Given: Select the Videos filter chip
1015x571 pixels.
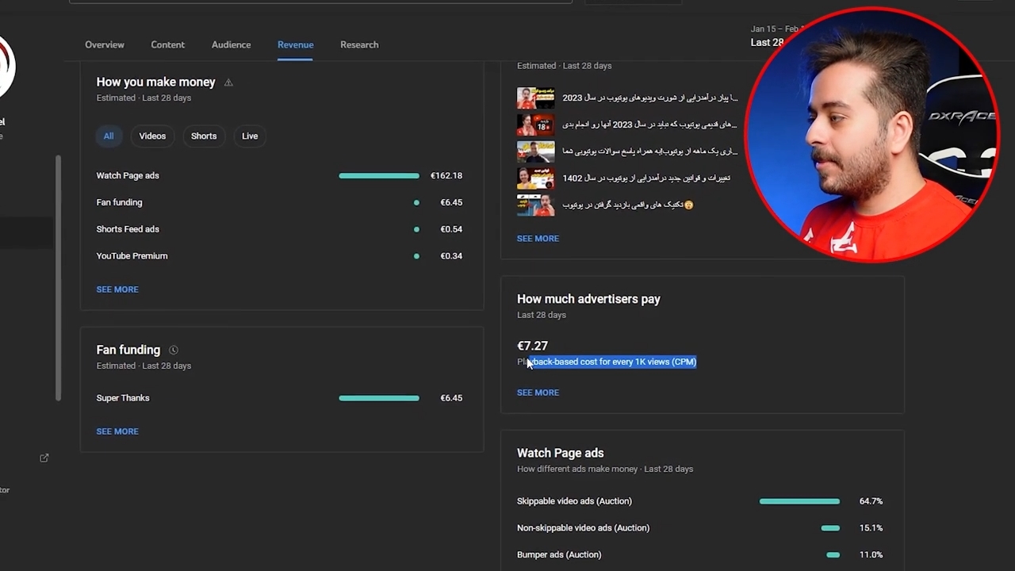Looking at the screenshot, I should (x=152, y=136).
